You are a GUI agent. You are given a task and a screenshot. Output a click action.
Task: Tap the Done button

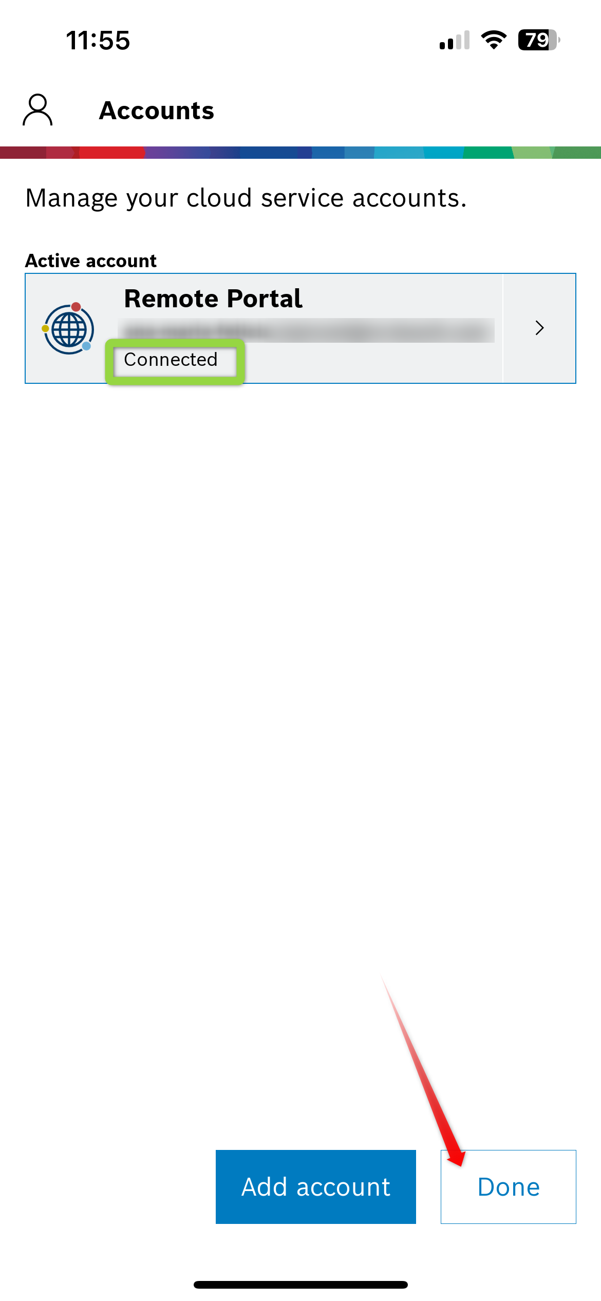[509, 1186]
